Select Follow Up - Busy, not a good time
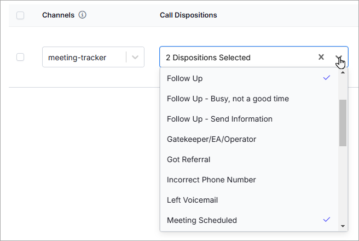 coord(249,99)
